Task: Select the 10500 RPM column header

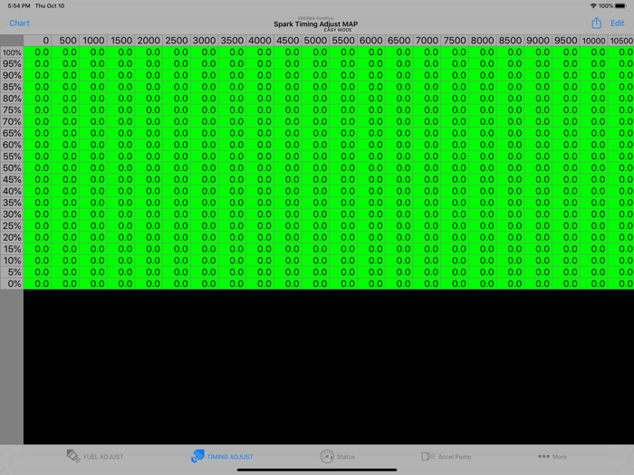Action: (x=621, y=41)
